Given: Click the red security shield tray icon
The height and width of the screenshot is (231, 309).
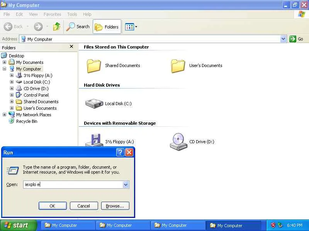Looking at the screenshot, I should click(x=273, y=225).
